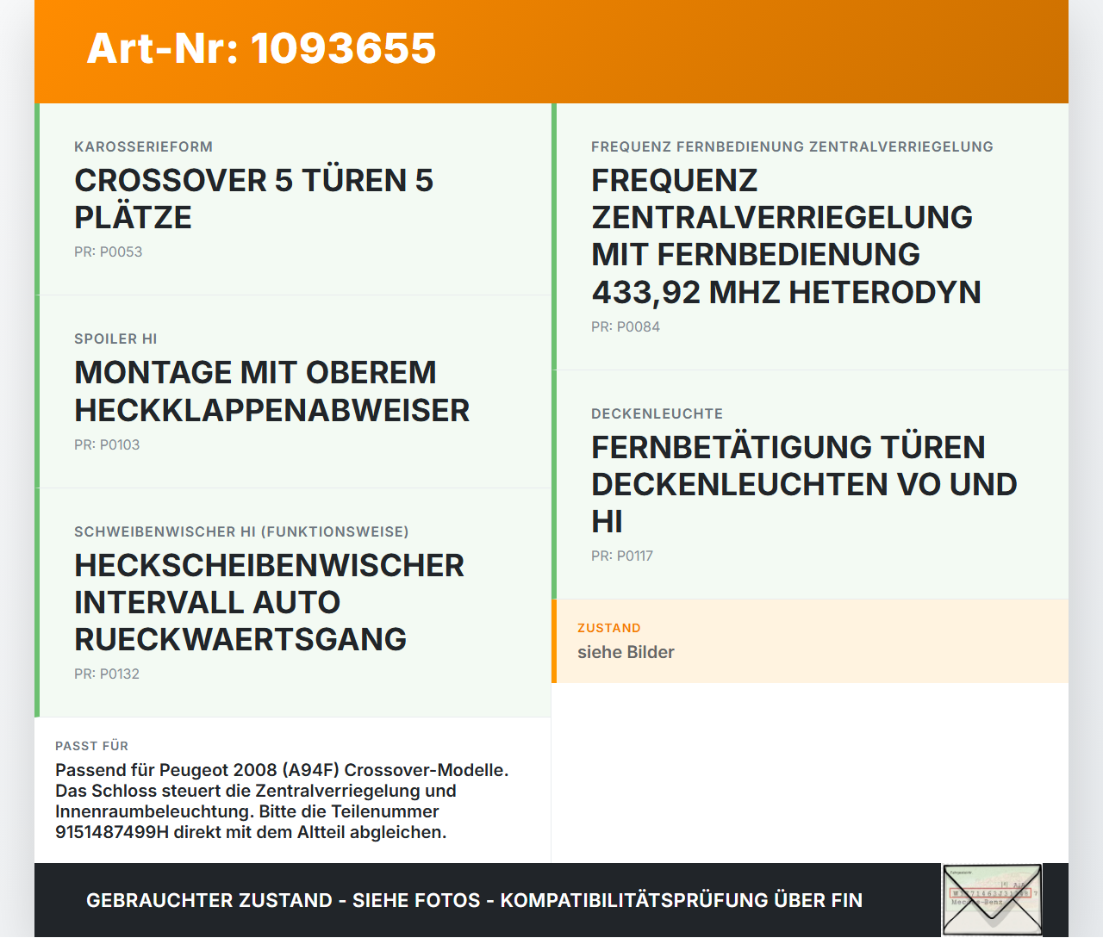Select the "siehe Bilder" condition text
This screenshot has width=1103, height=938.
point(626,652)
